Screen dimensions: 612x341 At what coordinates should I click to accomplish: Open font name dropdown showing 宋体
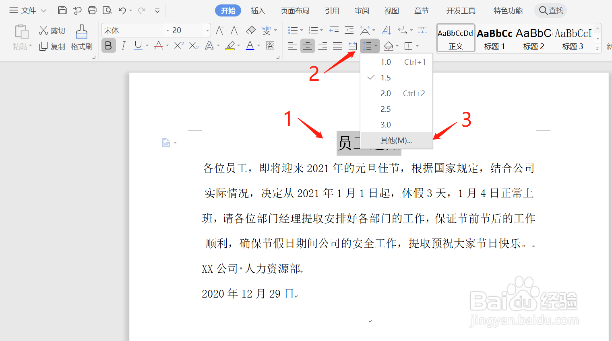pos(167,31)
